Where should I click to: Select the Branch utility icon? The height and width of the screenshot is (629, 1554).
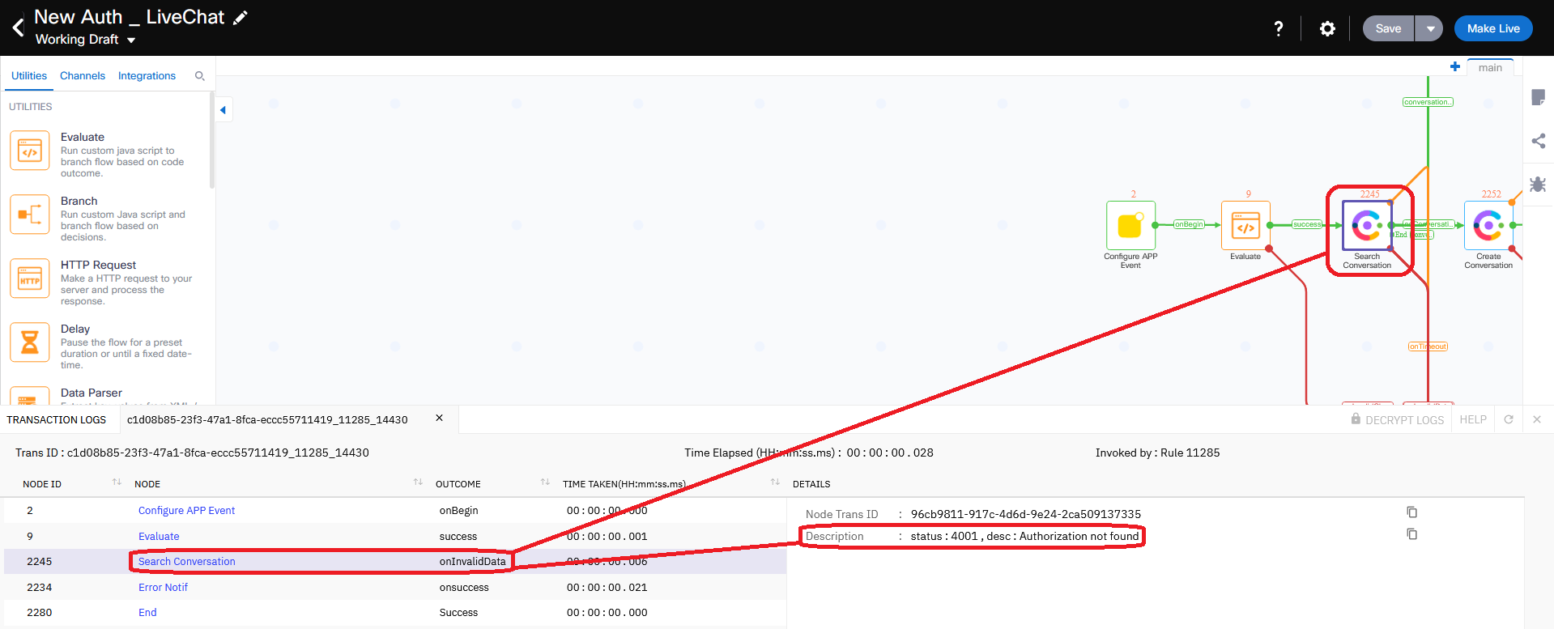30,215
